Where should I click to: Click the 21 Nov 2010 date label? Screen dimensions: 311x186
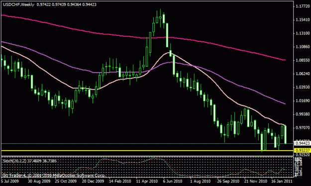(255, 181)
